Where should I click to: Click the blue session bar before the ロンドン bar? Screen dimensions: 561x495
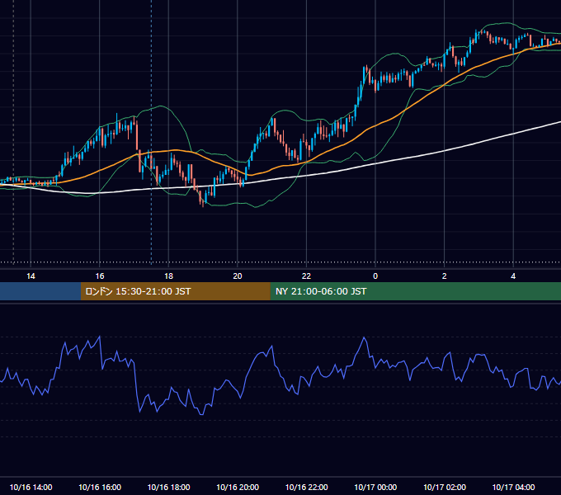[x=40, y=291]
